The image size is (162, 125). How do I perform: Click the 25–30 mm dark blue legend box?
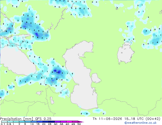[x=51, y=122]
